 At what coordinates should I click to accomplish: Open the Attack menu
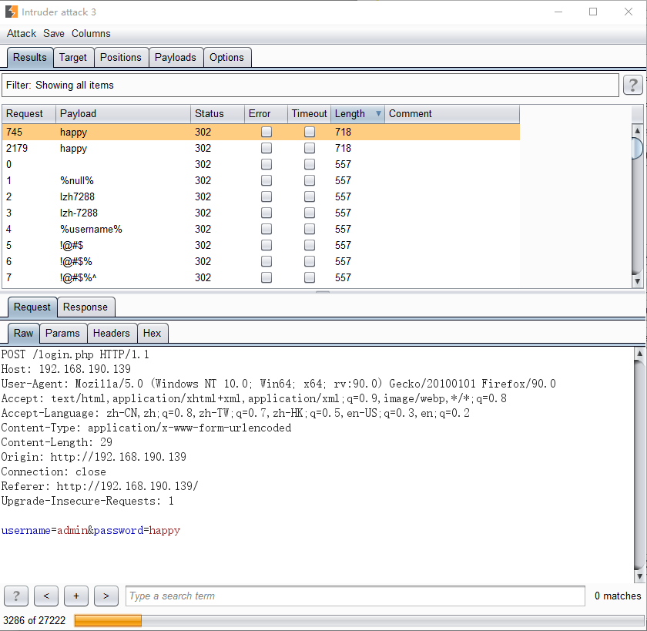(x=22, y=33)
